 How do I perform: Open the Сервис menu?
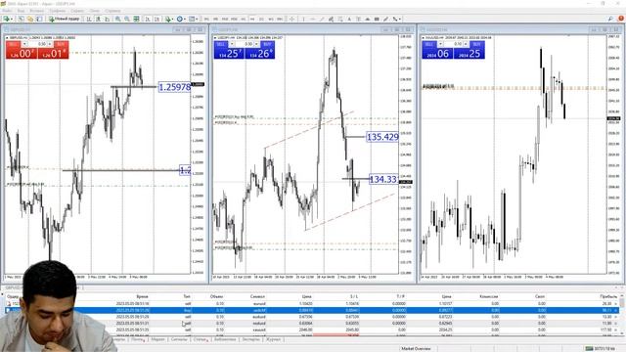tap(77, 11)
